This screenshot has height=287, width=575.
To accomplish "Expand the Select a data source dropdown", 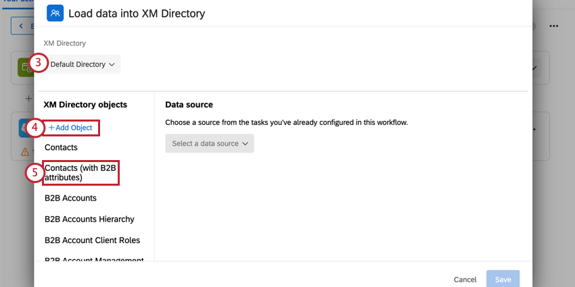I will pyautogui.click(x=210, y=143).
